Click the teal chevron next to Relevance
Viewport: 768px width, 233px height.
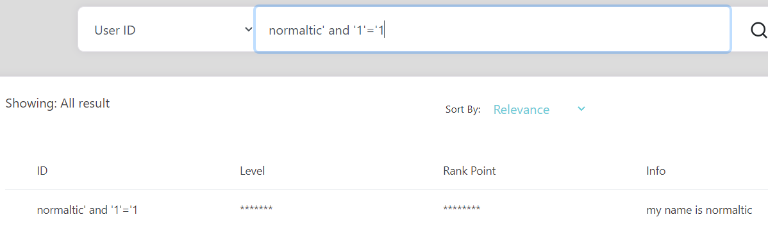pyautogui.click(x=581, y=109)
